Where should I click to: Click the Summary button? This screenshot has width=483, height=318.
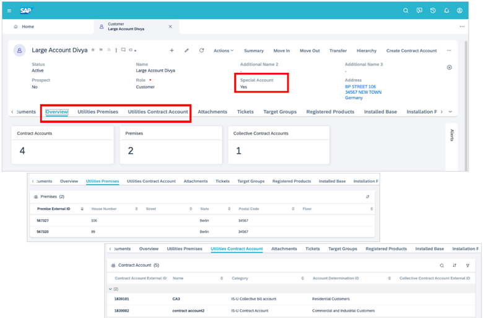254,51
